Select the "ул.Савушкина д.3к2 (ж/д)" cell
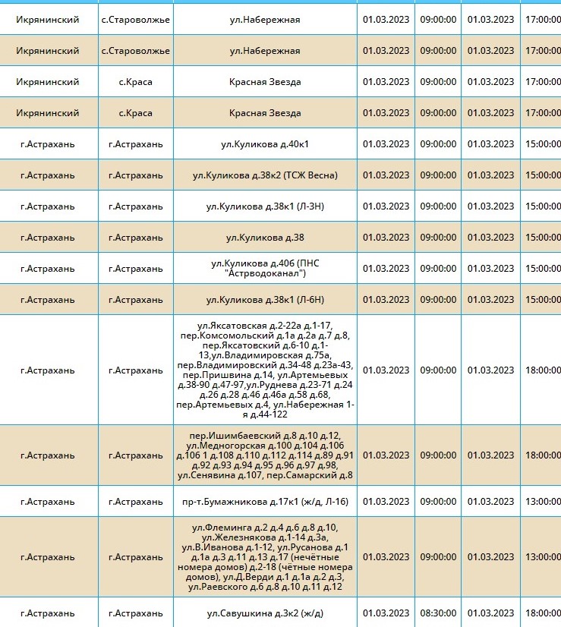 pyautogui.click(x=265, y=613)
